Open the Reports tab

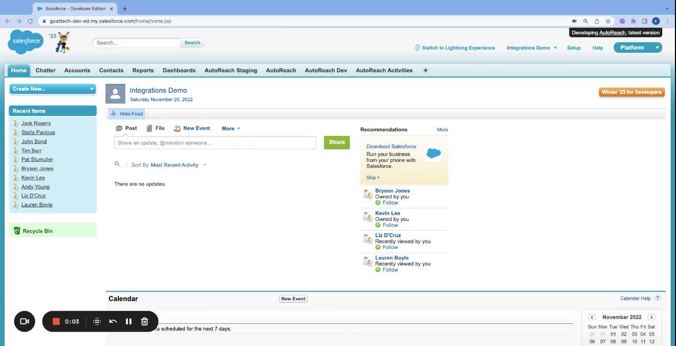pyautogui.click(x=143, y=70)
